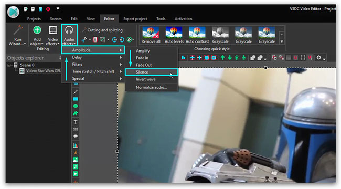The image size is (341, 189).
Task: Open the Projects tab
Action: pos(34,19)
